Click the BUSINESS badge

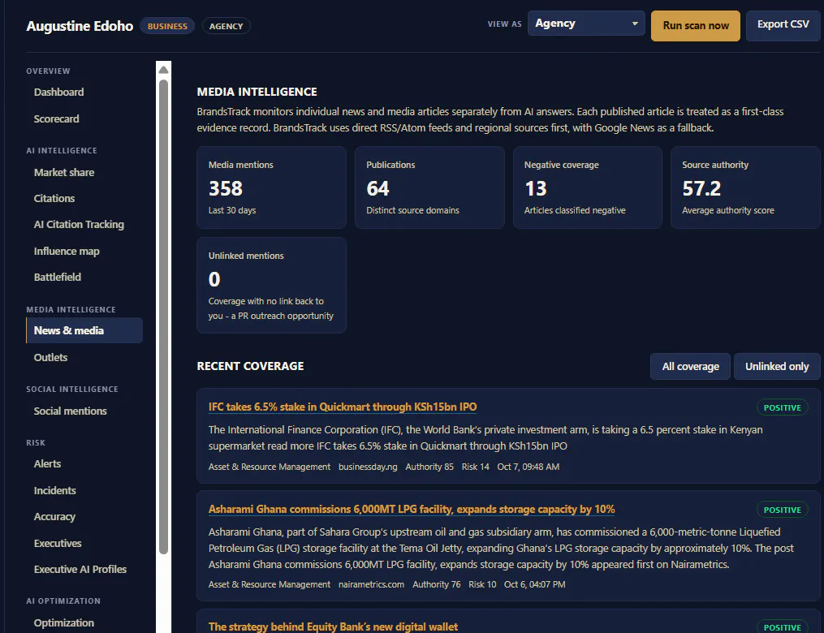click(x=167, y=26)
